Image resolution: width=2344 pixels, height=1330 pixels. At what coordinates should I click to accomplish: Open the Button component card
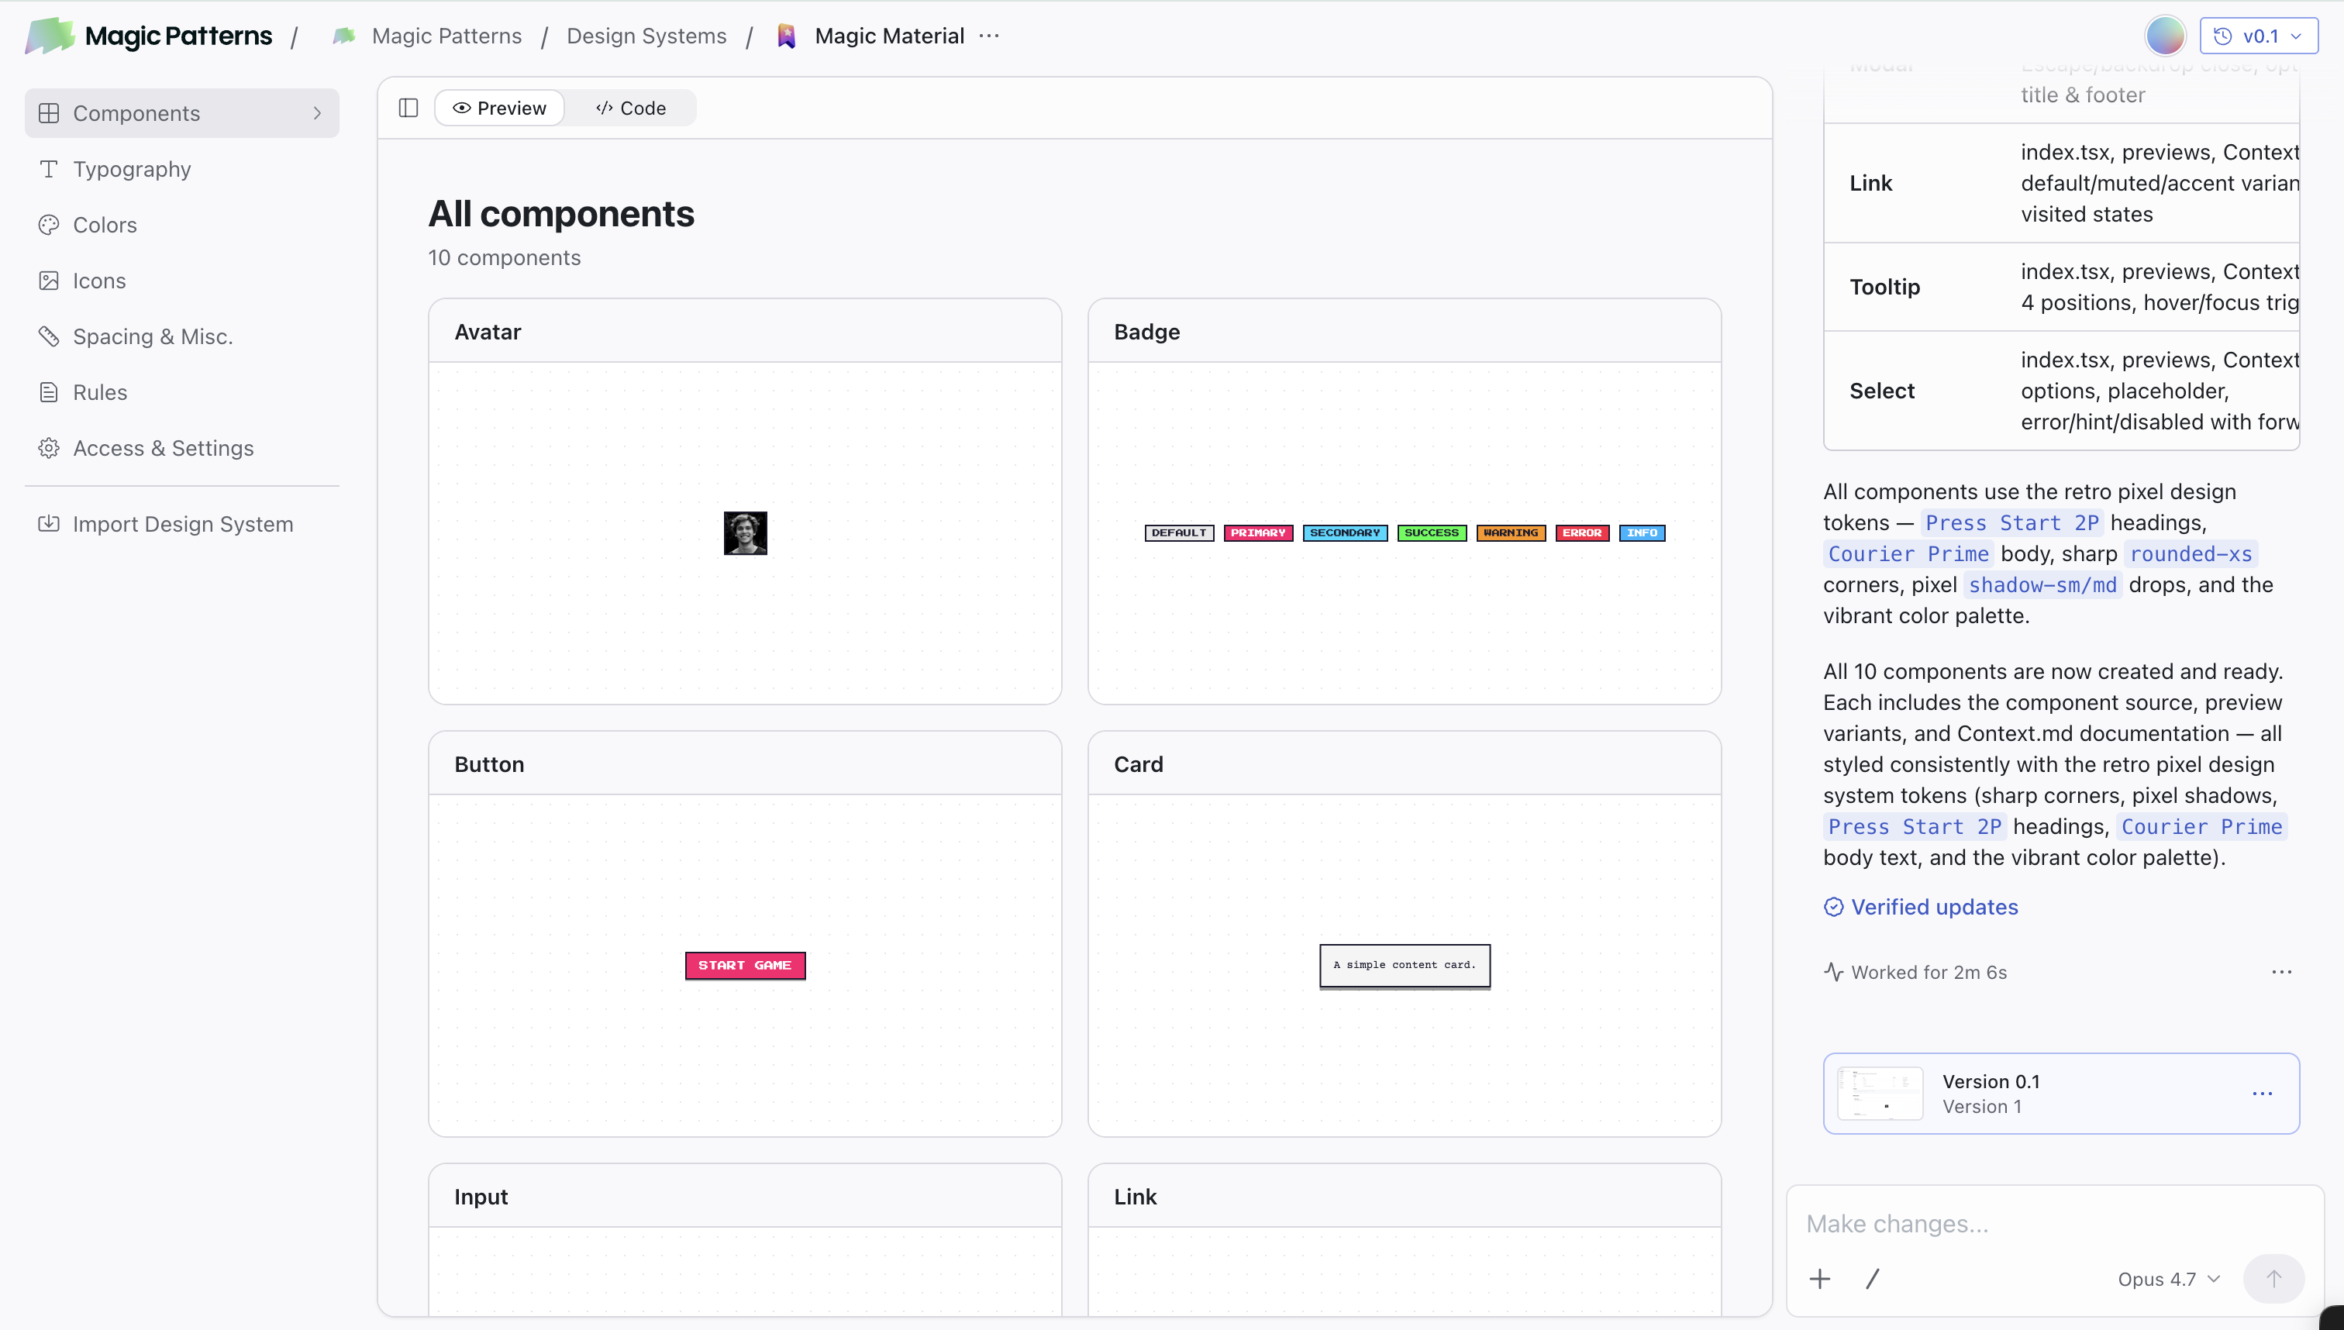(x=746, y=933)
